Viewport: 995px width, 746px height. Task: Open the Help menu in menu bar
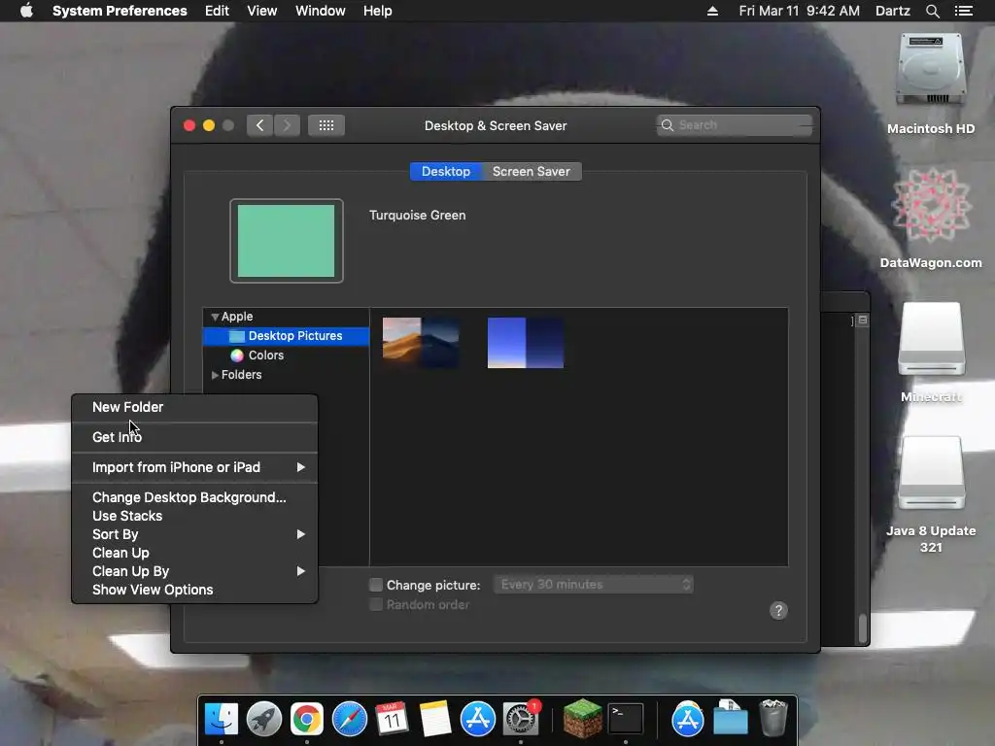pos(378,11)
